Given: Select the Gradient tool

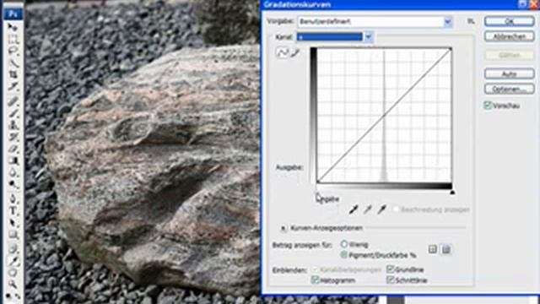Looking at the screenshot, I should 13,160.
